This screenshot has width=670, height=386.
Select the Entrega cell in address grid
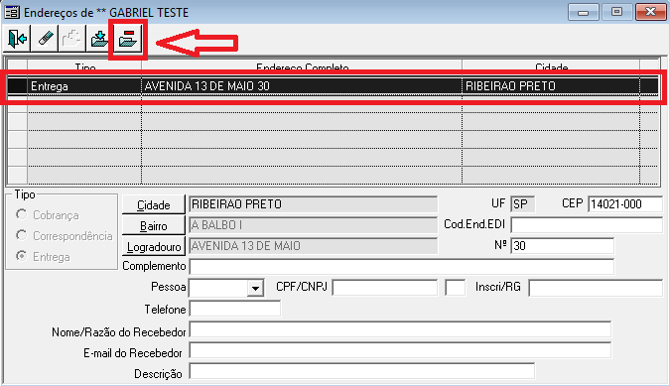coord(84,85)
